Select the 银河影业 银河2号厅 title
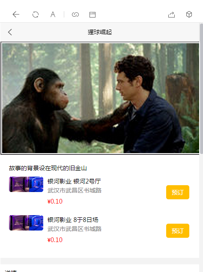The height and width of the screenshot is (272, 203). pos(74,181)
